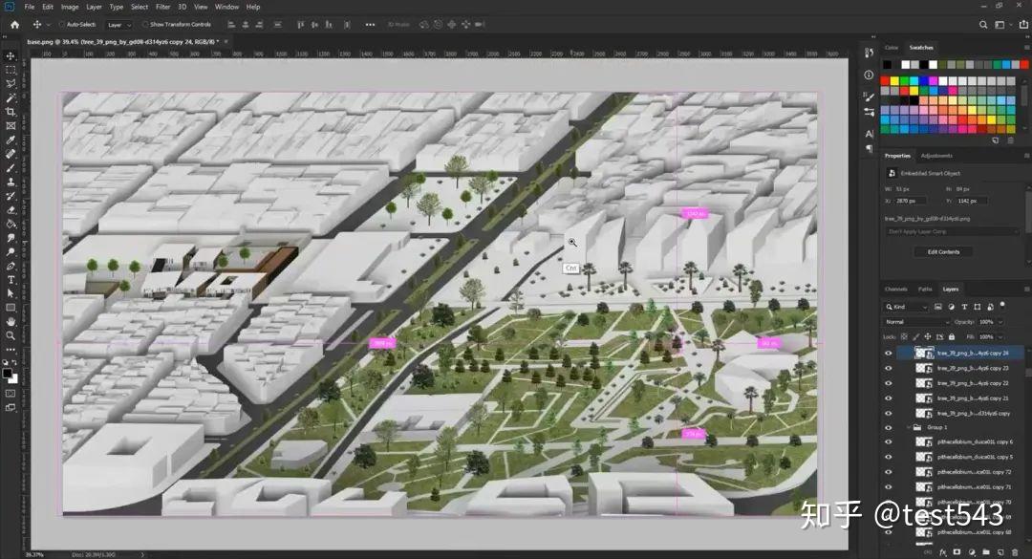The image size is (1032, 559).
Task: Click the Lock transparent pixels icon
Action: 903,336
